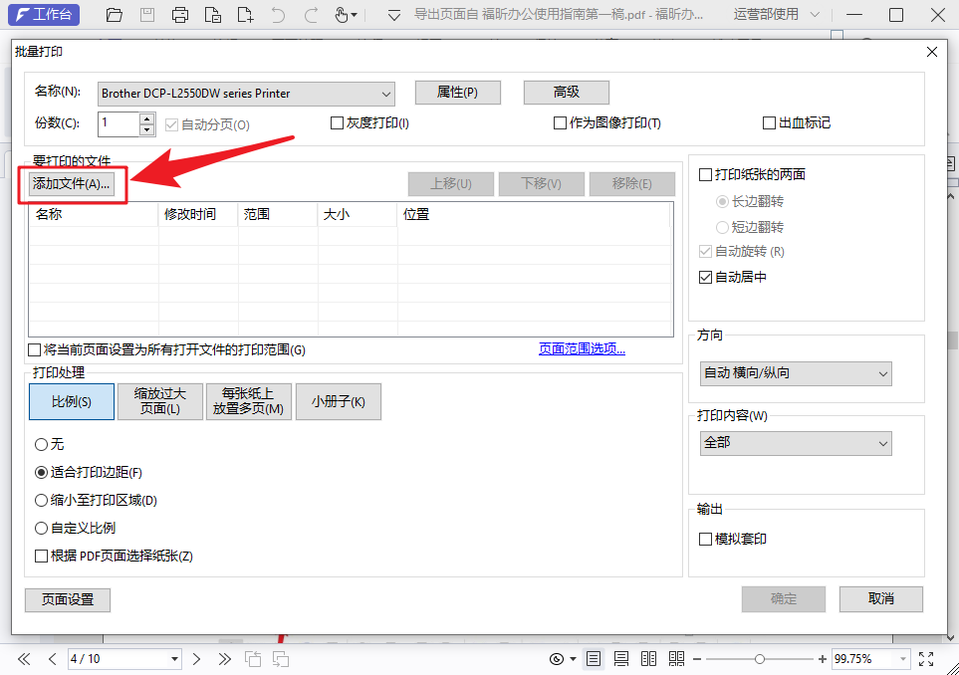The width and height of the screenshot is (959, 675).
Task: Click the save disk icon
Action: [146, 15]
